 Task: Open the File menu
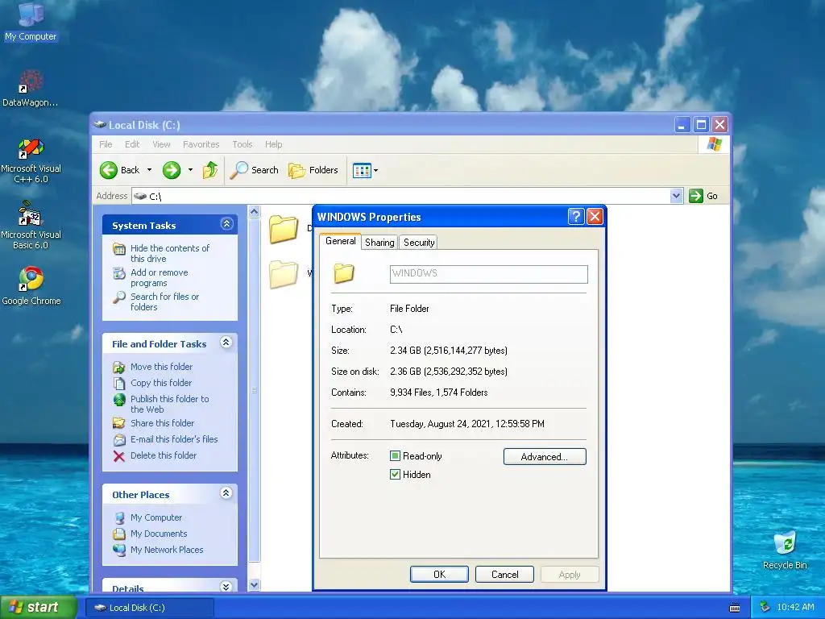[x=106, y=144]
